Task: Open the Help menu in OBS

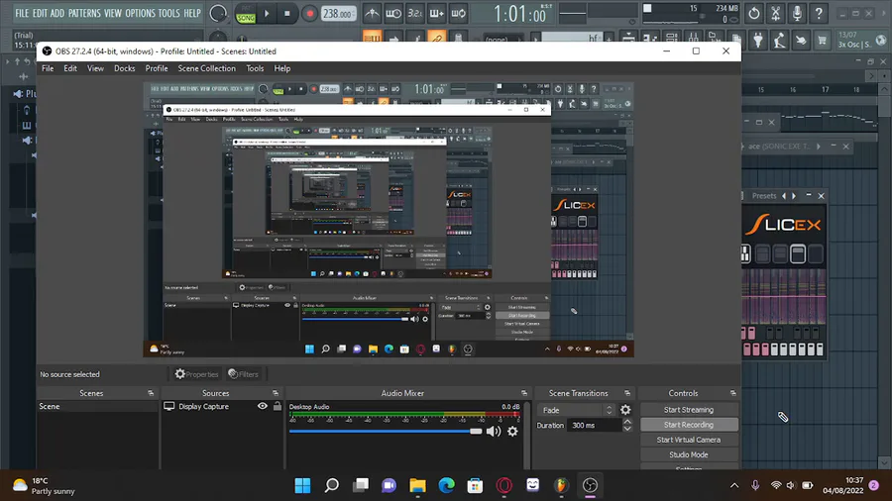Action: pos(282,68)
